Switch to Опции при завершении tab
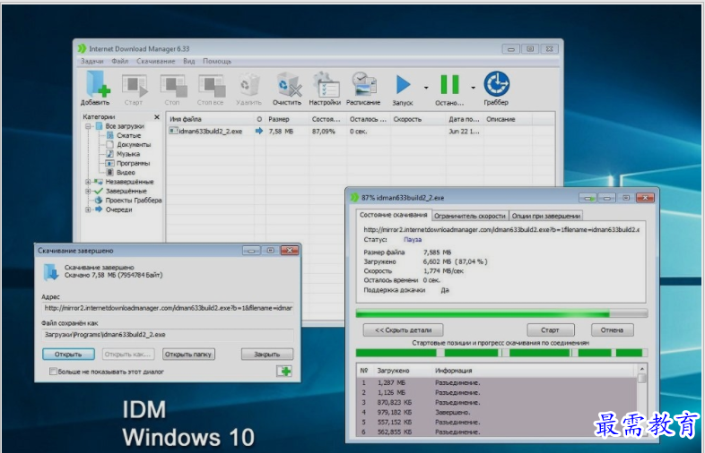The width and height of the screenshot is (705, 453). click(x=546, y=216)
